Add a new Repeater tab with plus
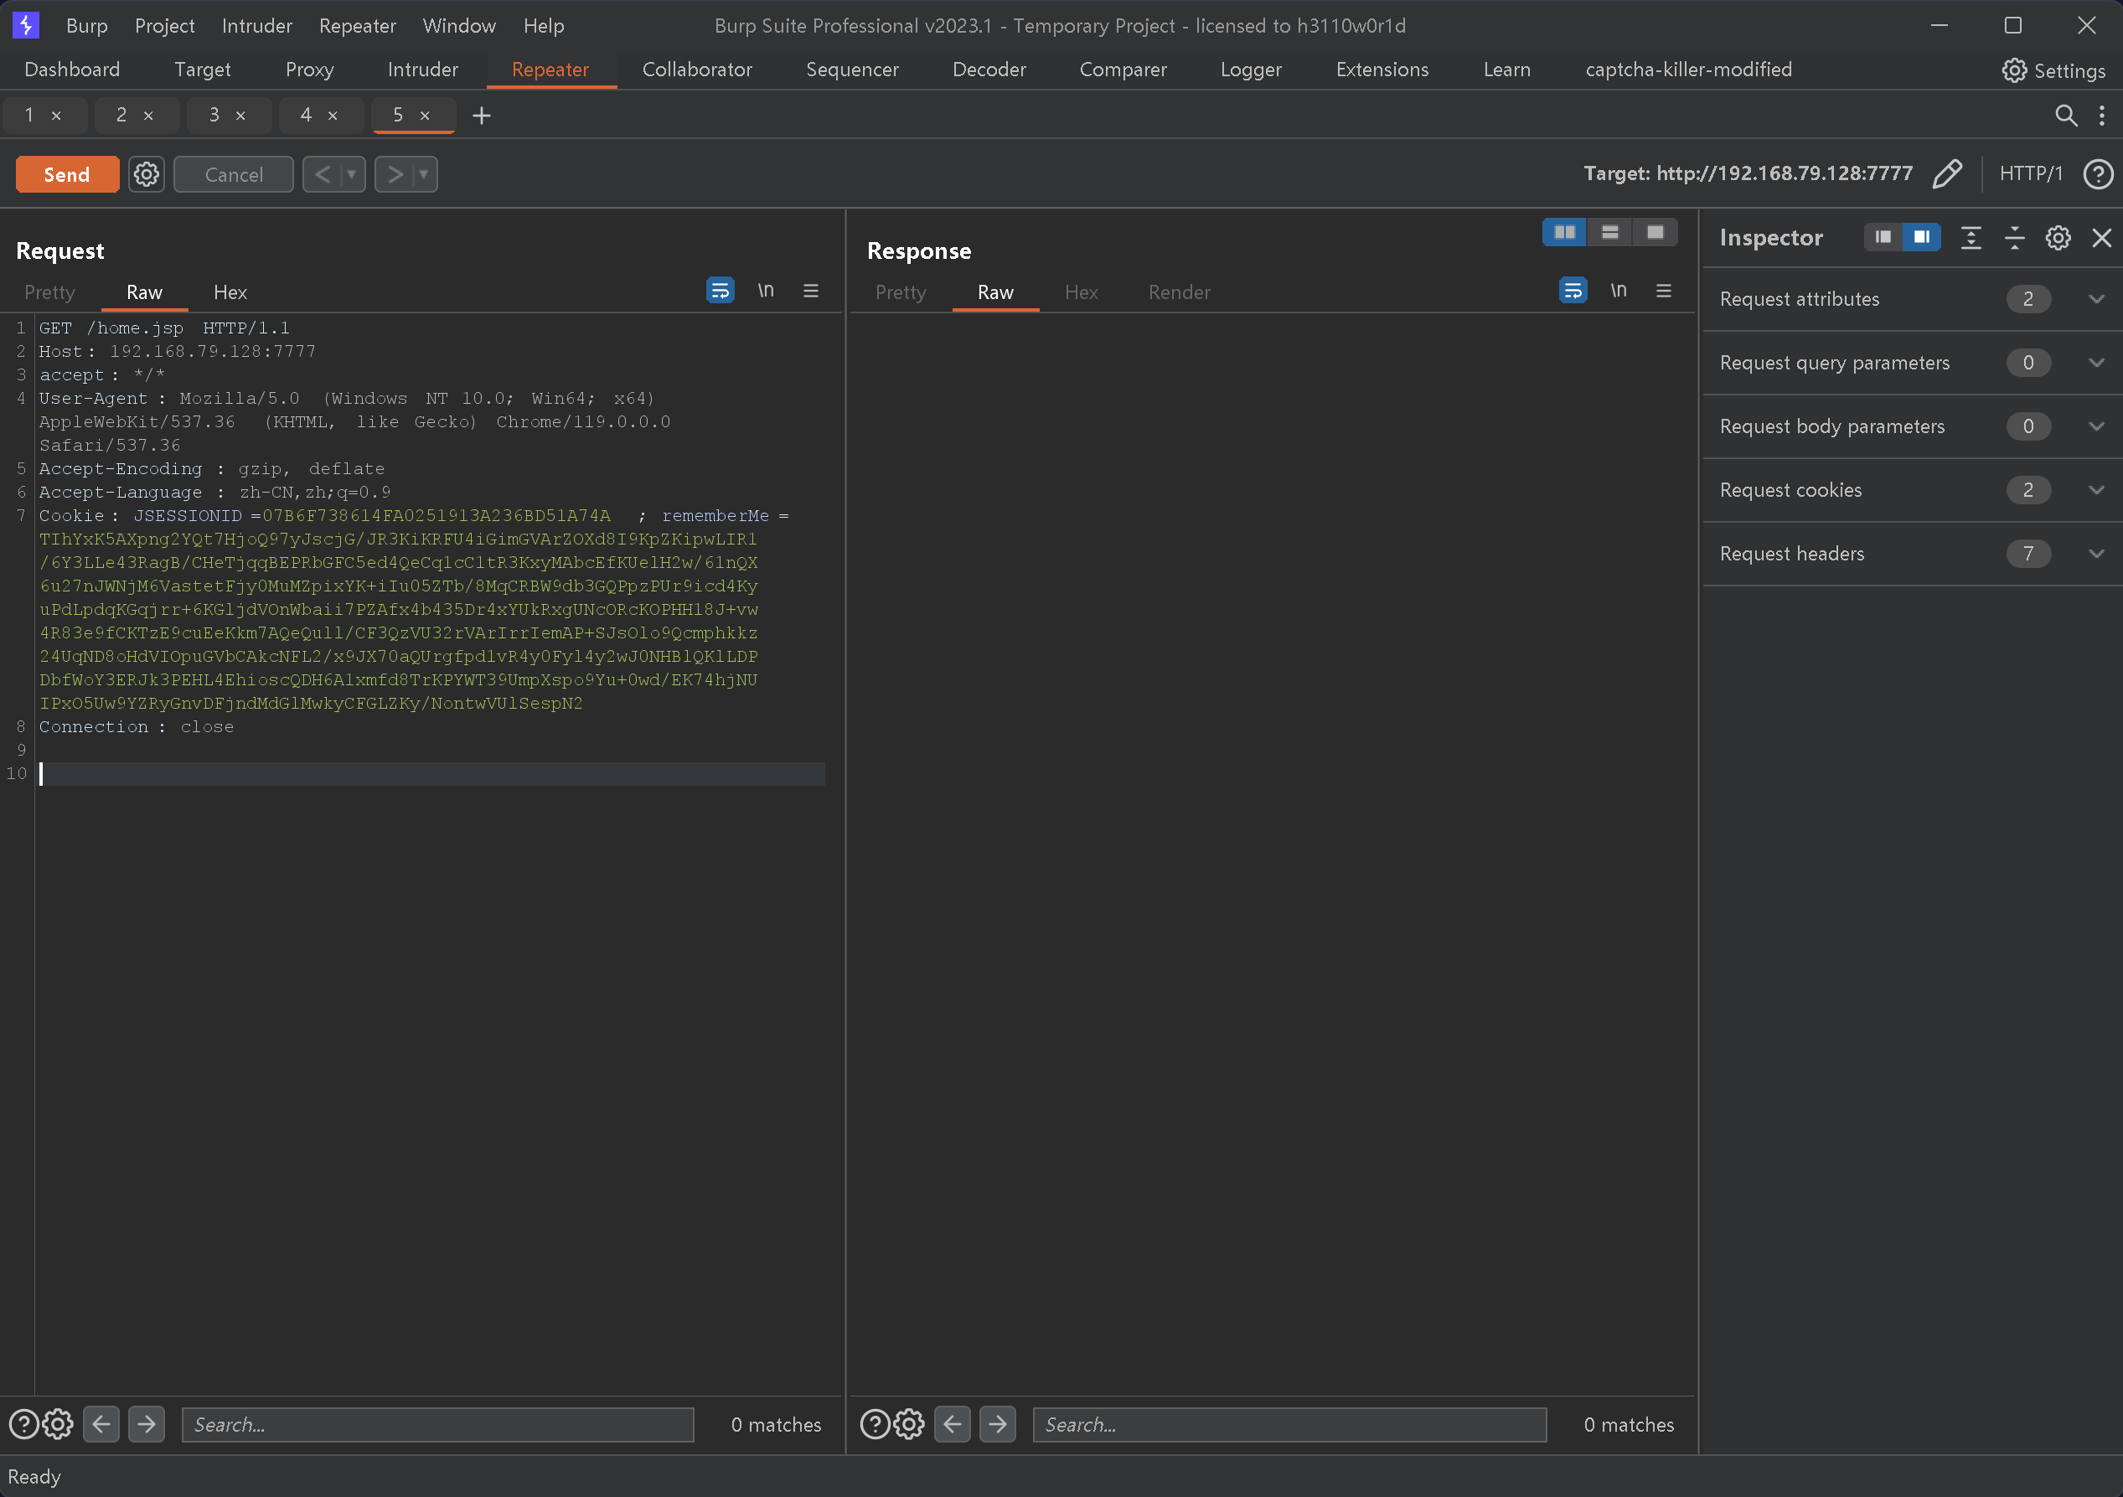Image resolution: width=2123 pixels, height=1497 pixels. click(x=482, y=116)
